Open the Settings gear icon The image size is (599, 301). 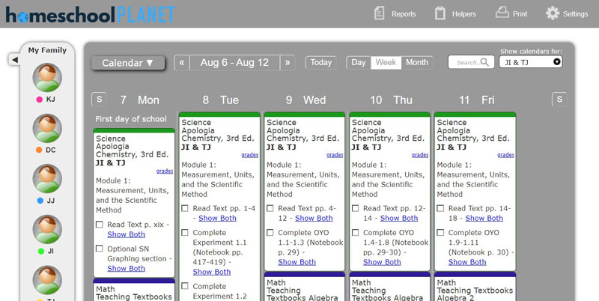pyautogui.click(x=553, y=13)
